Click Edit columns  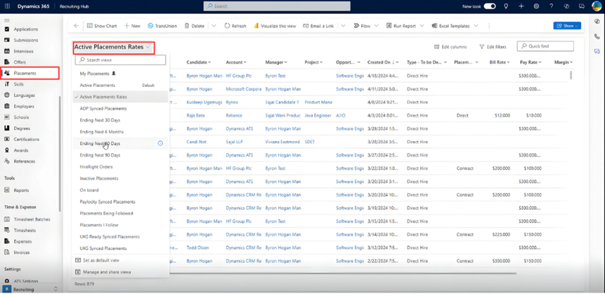point(450,46)
